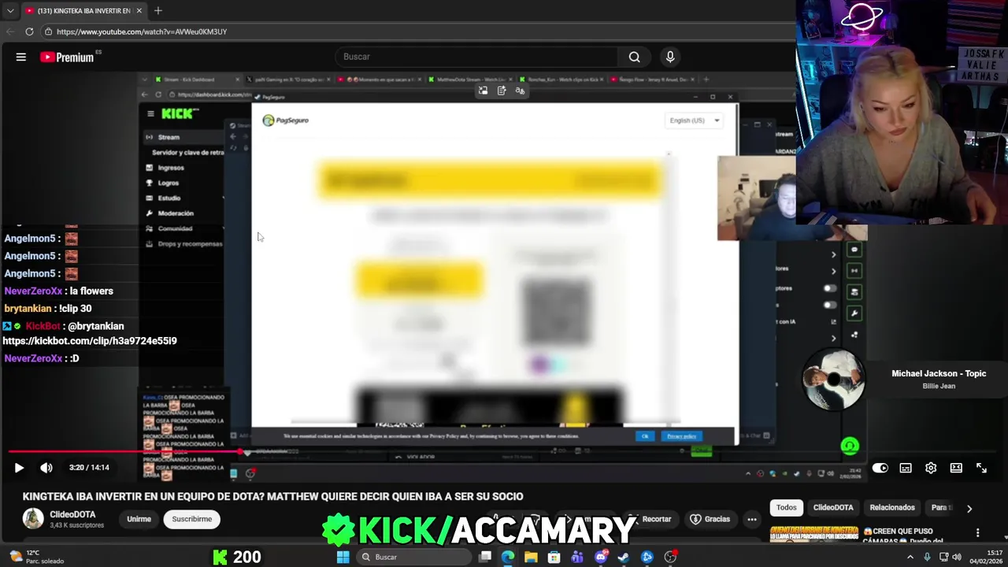The width and height of the screenshot is (1008, 567).
Task: Open the Privacy policy cookie banner button
Action: (681, 436)
